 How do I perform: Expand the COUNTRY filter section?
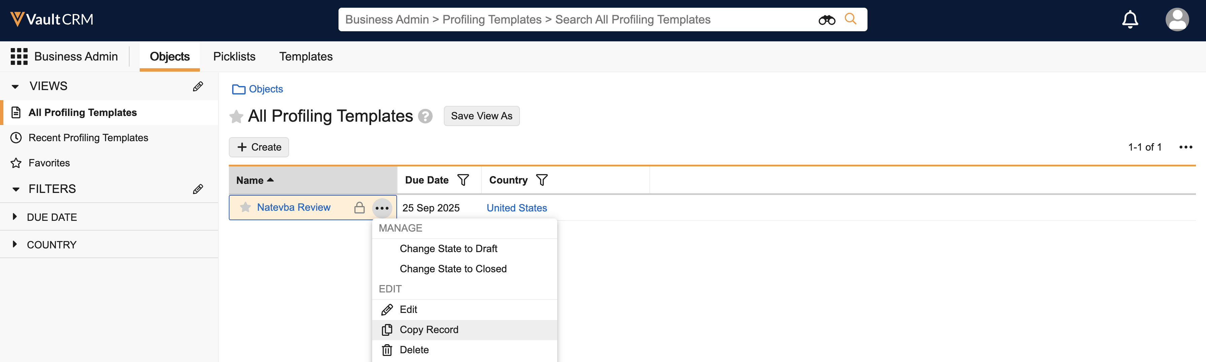[x=15, y=245]
